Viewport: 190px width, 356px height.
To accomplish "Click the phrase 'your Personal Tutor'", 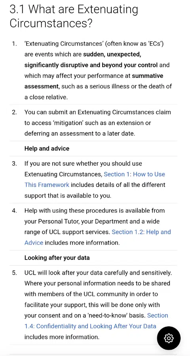I will (52, 221).
